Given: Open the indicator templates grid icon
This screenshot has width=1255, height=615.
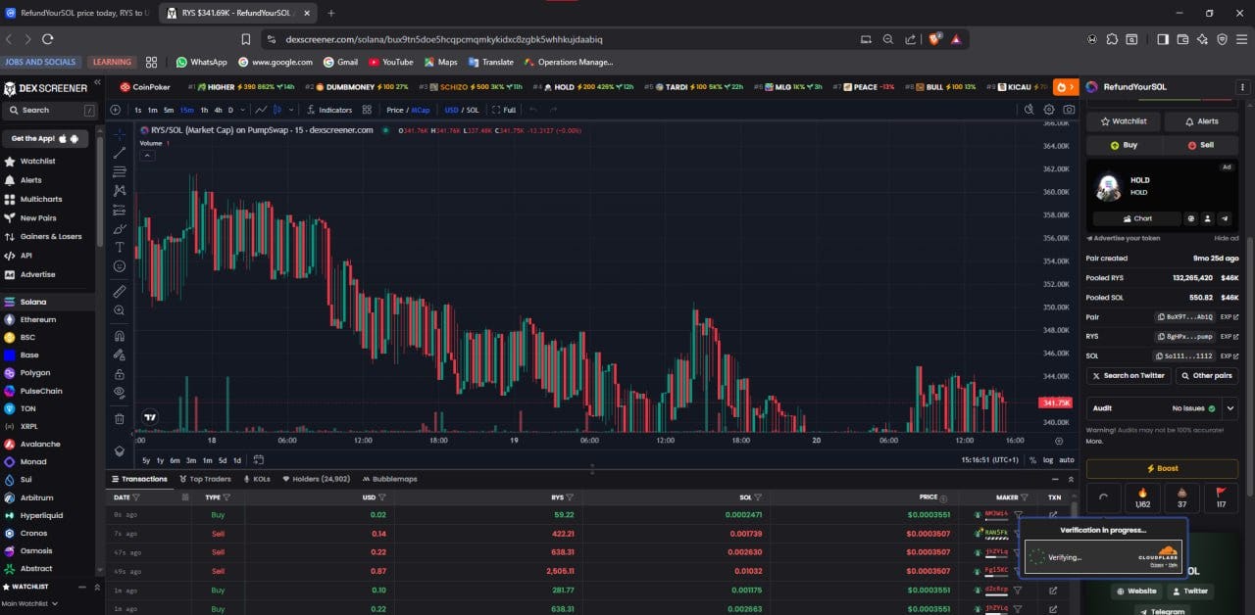Looking at the screenshot, I should (x=367, y=110).
